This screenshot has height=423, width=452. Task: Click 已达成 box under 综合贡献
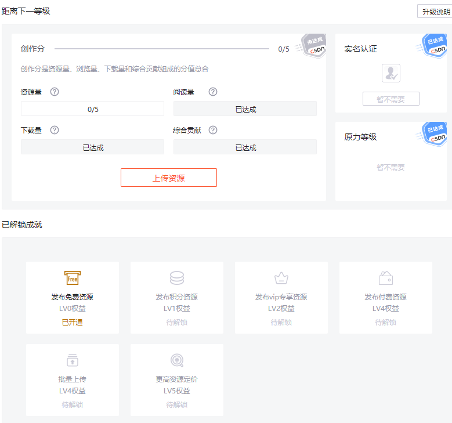[245, 147]
